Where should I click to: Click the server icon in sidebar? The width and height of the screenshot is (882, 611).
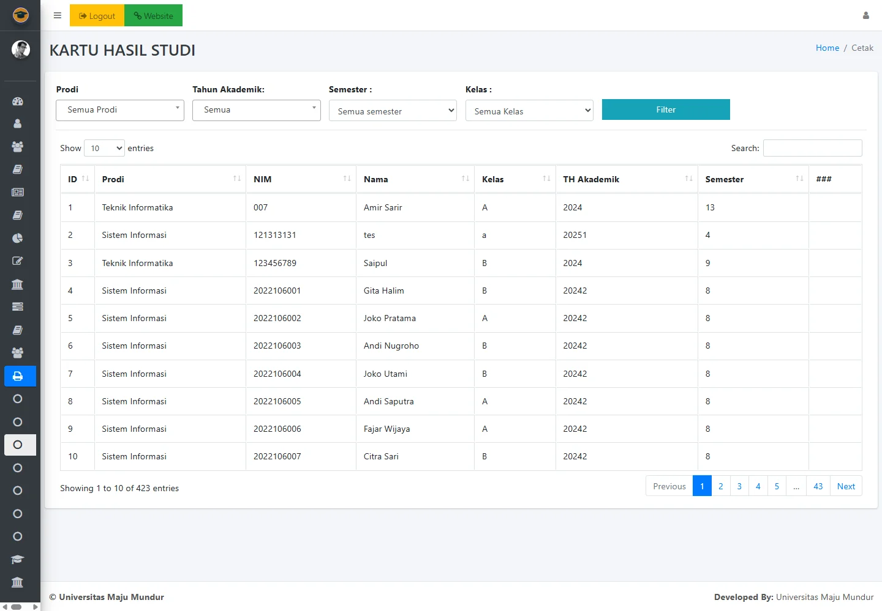[18, 306]
